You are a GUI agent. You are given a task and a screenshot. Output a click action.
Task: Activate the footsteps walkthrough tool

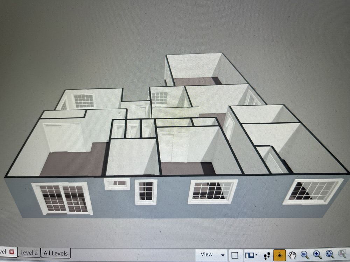(267, 255)
